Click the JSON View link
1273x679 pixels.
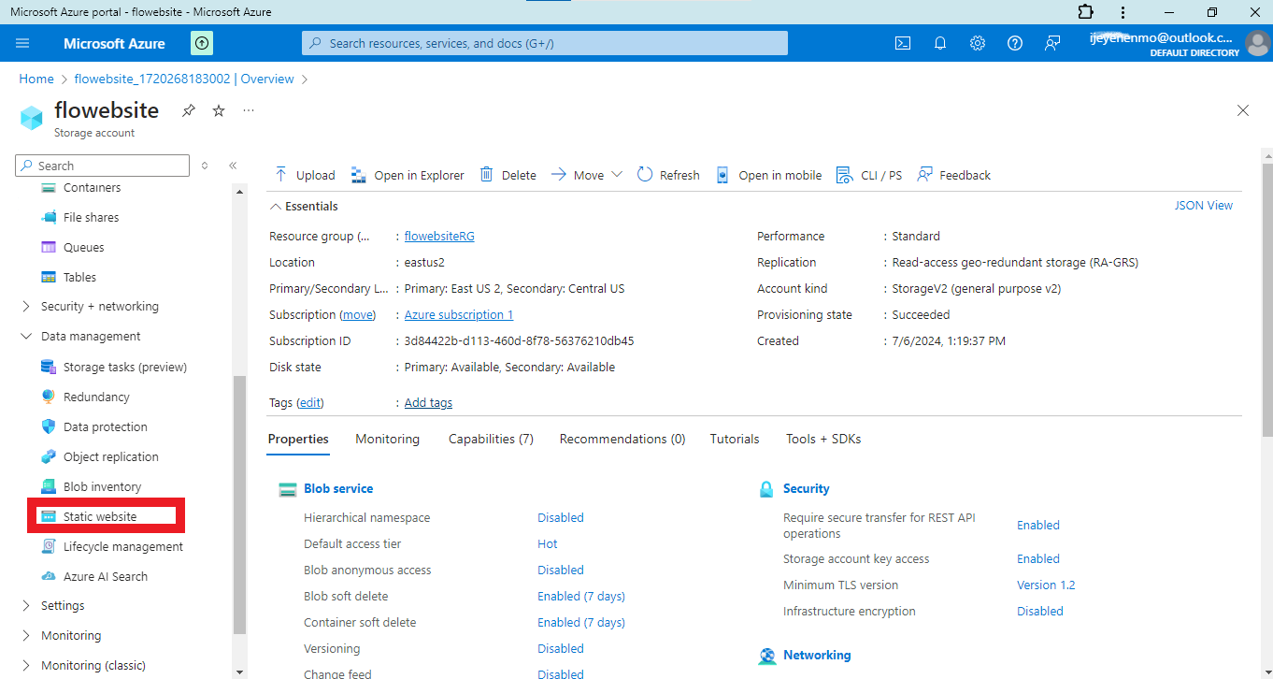[x=1204, y=206]
